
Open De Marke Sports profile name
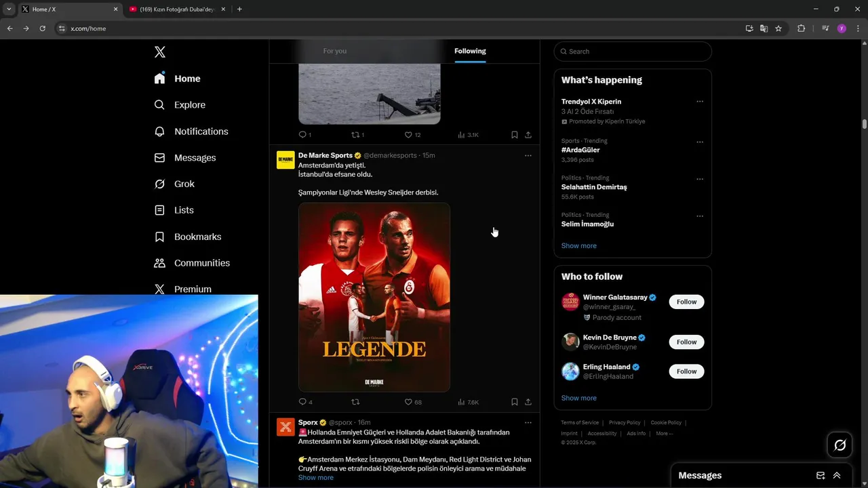[x=325, y=155]
